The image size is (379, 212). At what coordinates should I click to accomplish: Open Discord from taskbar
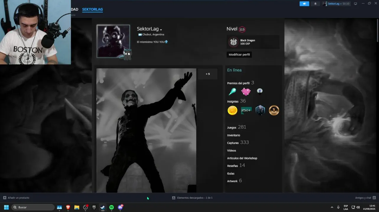[120, 207]
